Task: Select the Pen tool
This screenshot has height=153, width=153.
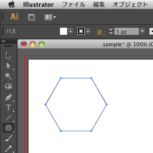Action: click(x=8, y=97)
